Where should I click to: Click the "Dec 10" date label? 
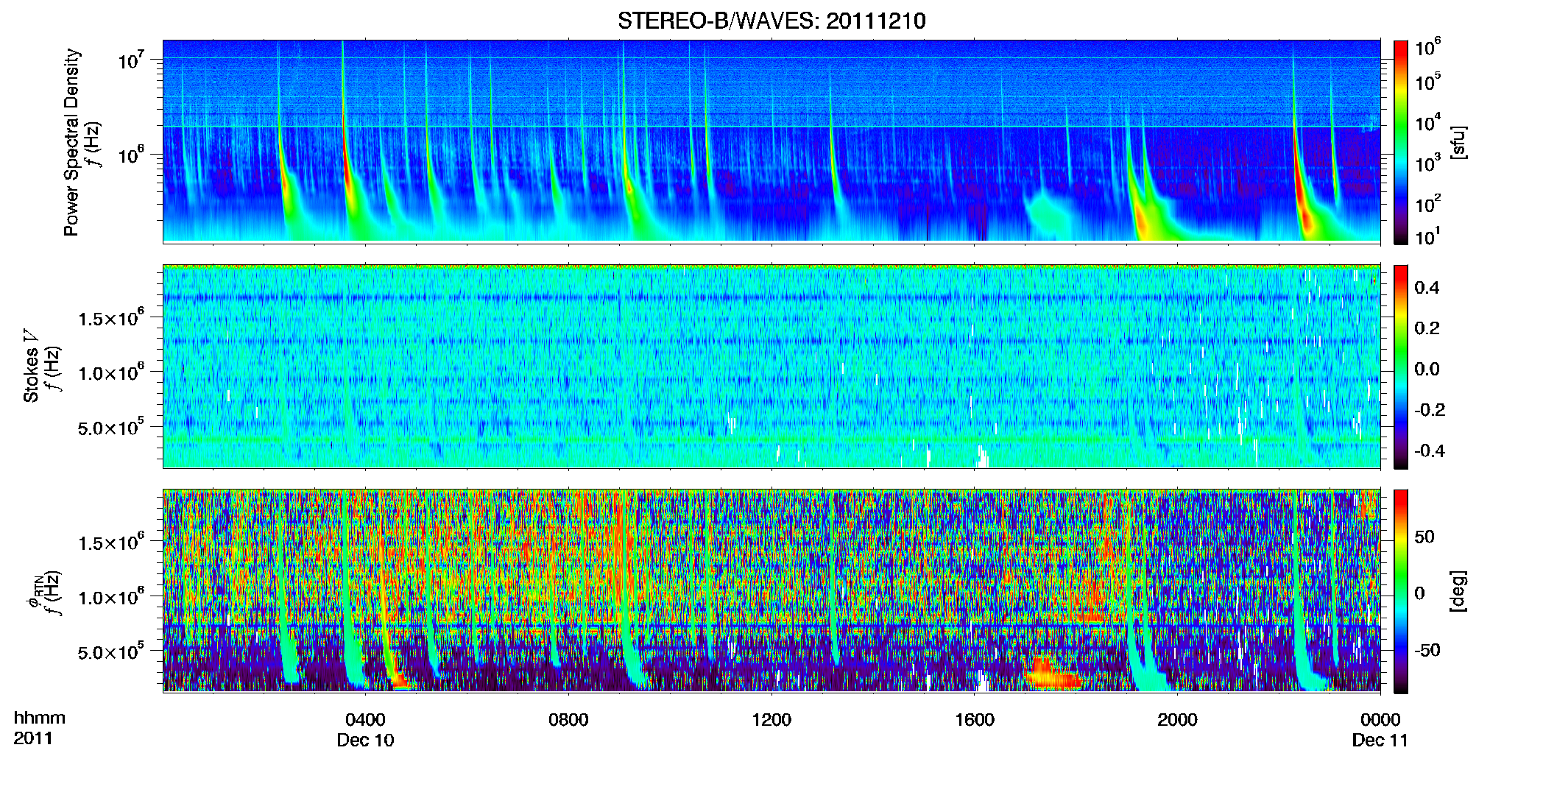tap(365, 740)
